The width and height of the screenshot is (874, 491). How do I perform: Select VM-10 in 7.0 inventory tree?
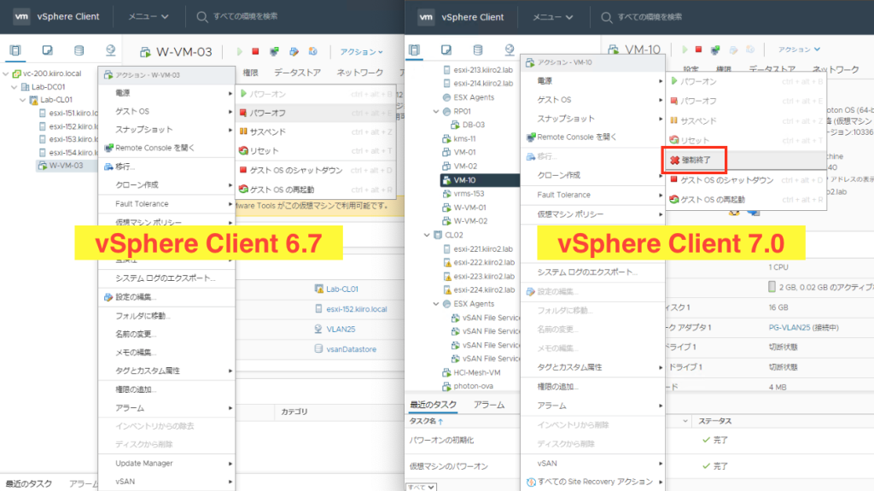tap(464, 180)
